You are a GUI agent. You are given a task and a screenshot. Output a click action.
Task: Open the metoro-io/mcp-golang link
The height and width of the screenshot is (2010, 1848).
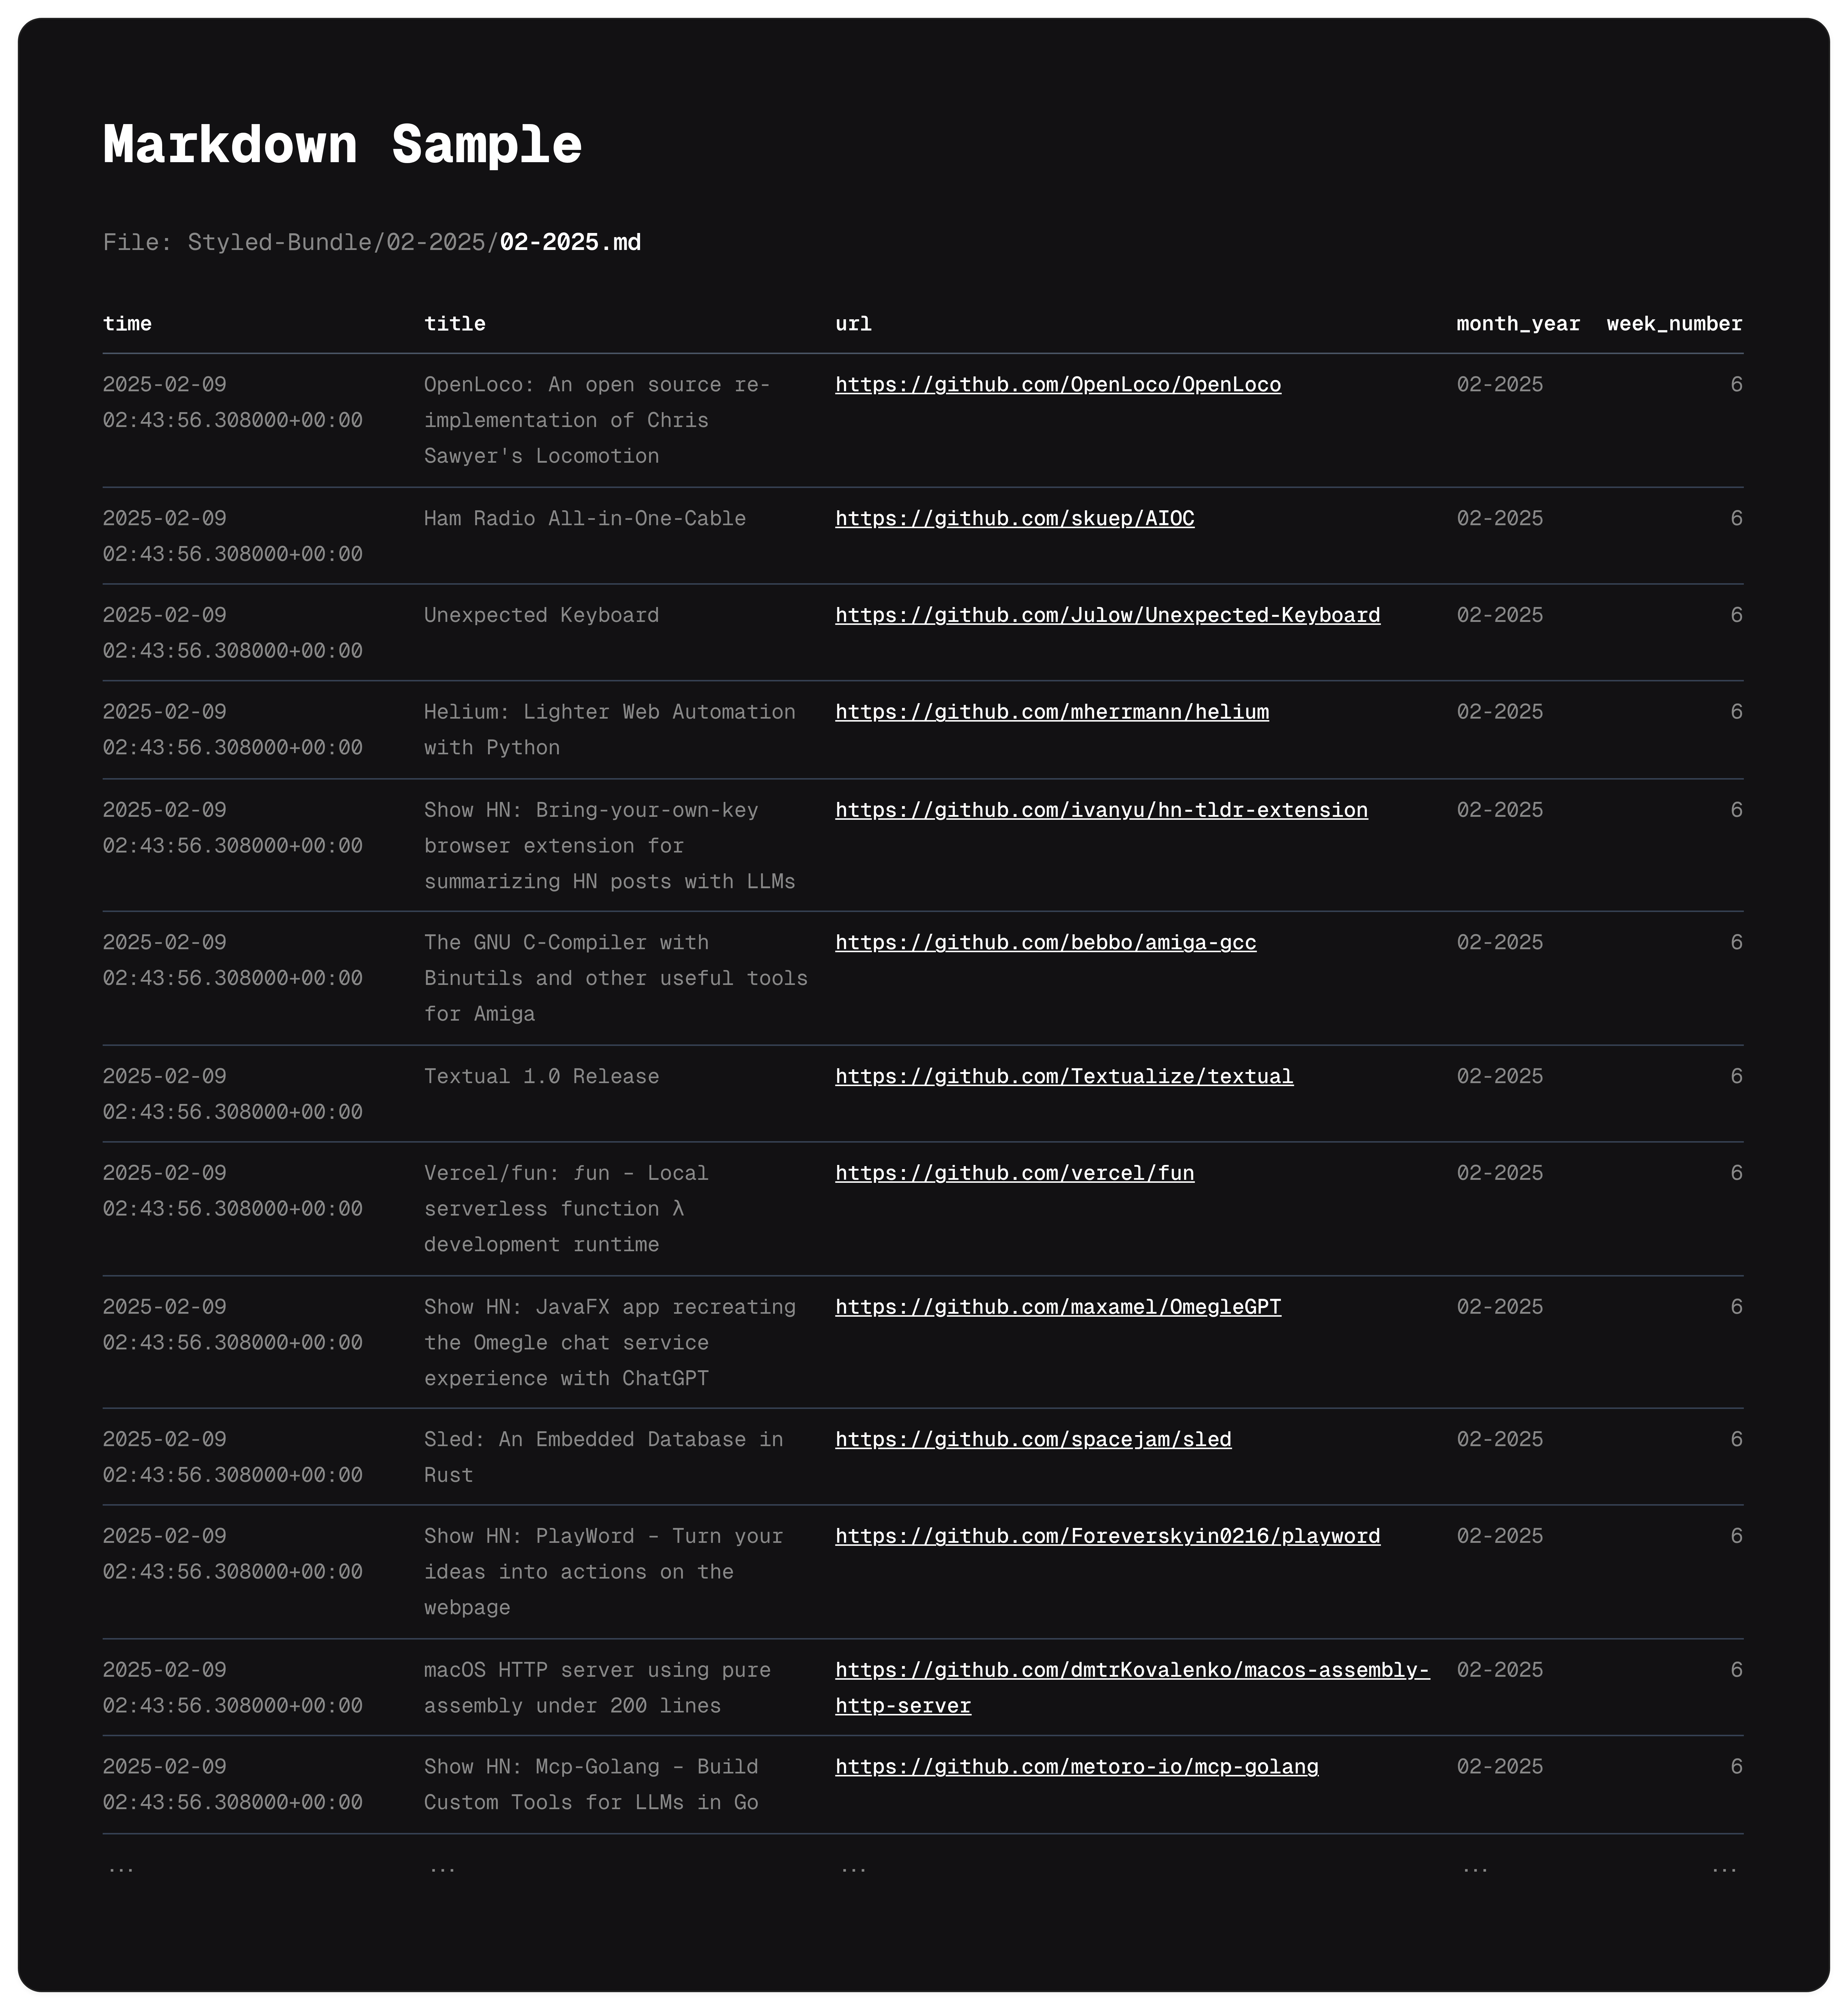point(1076,1767)
